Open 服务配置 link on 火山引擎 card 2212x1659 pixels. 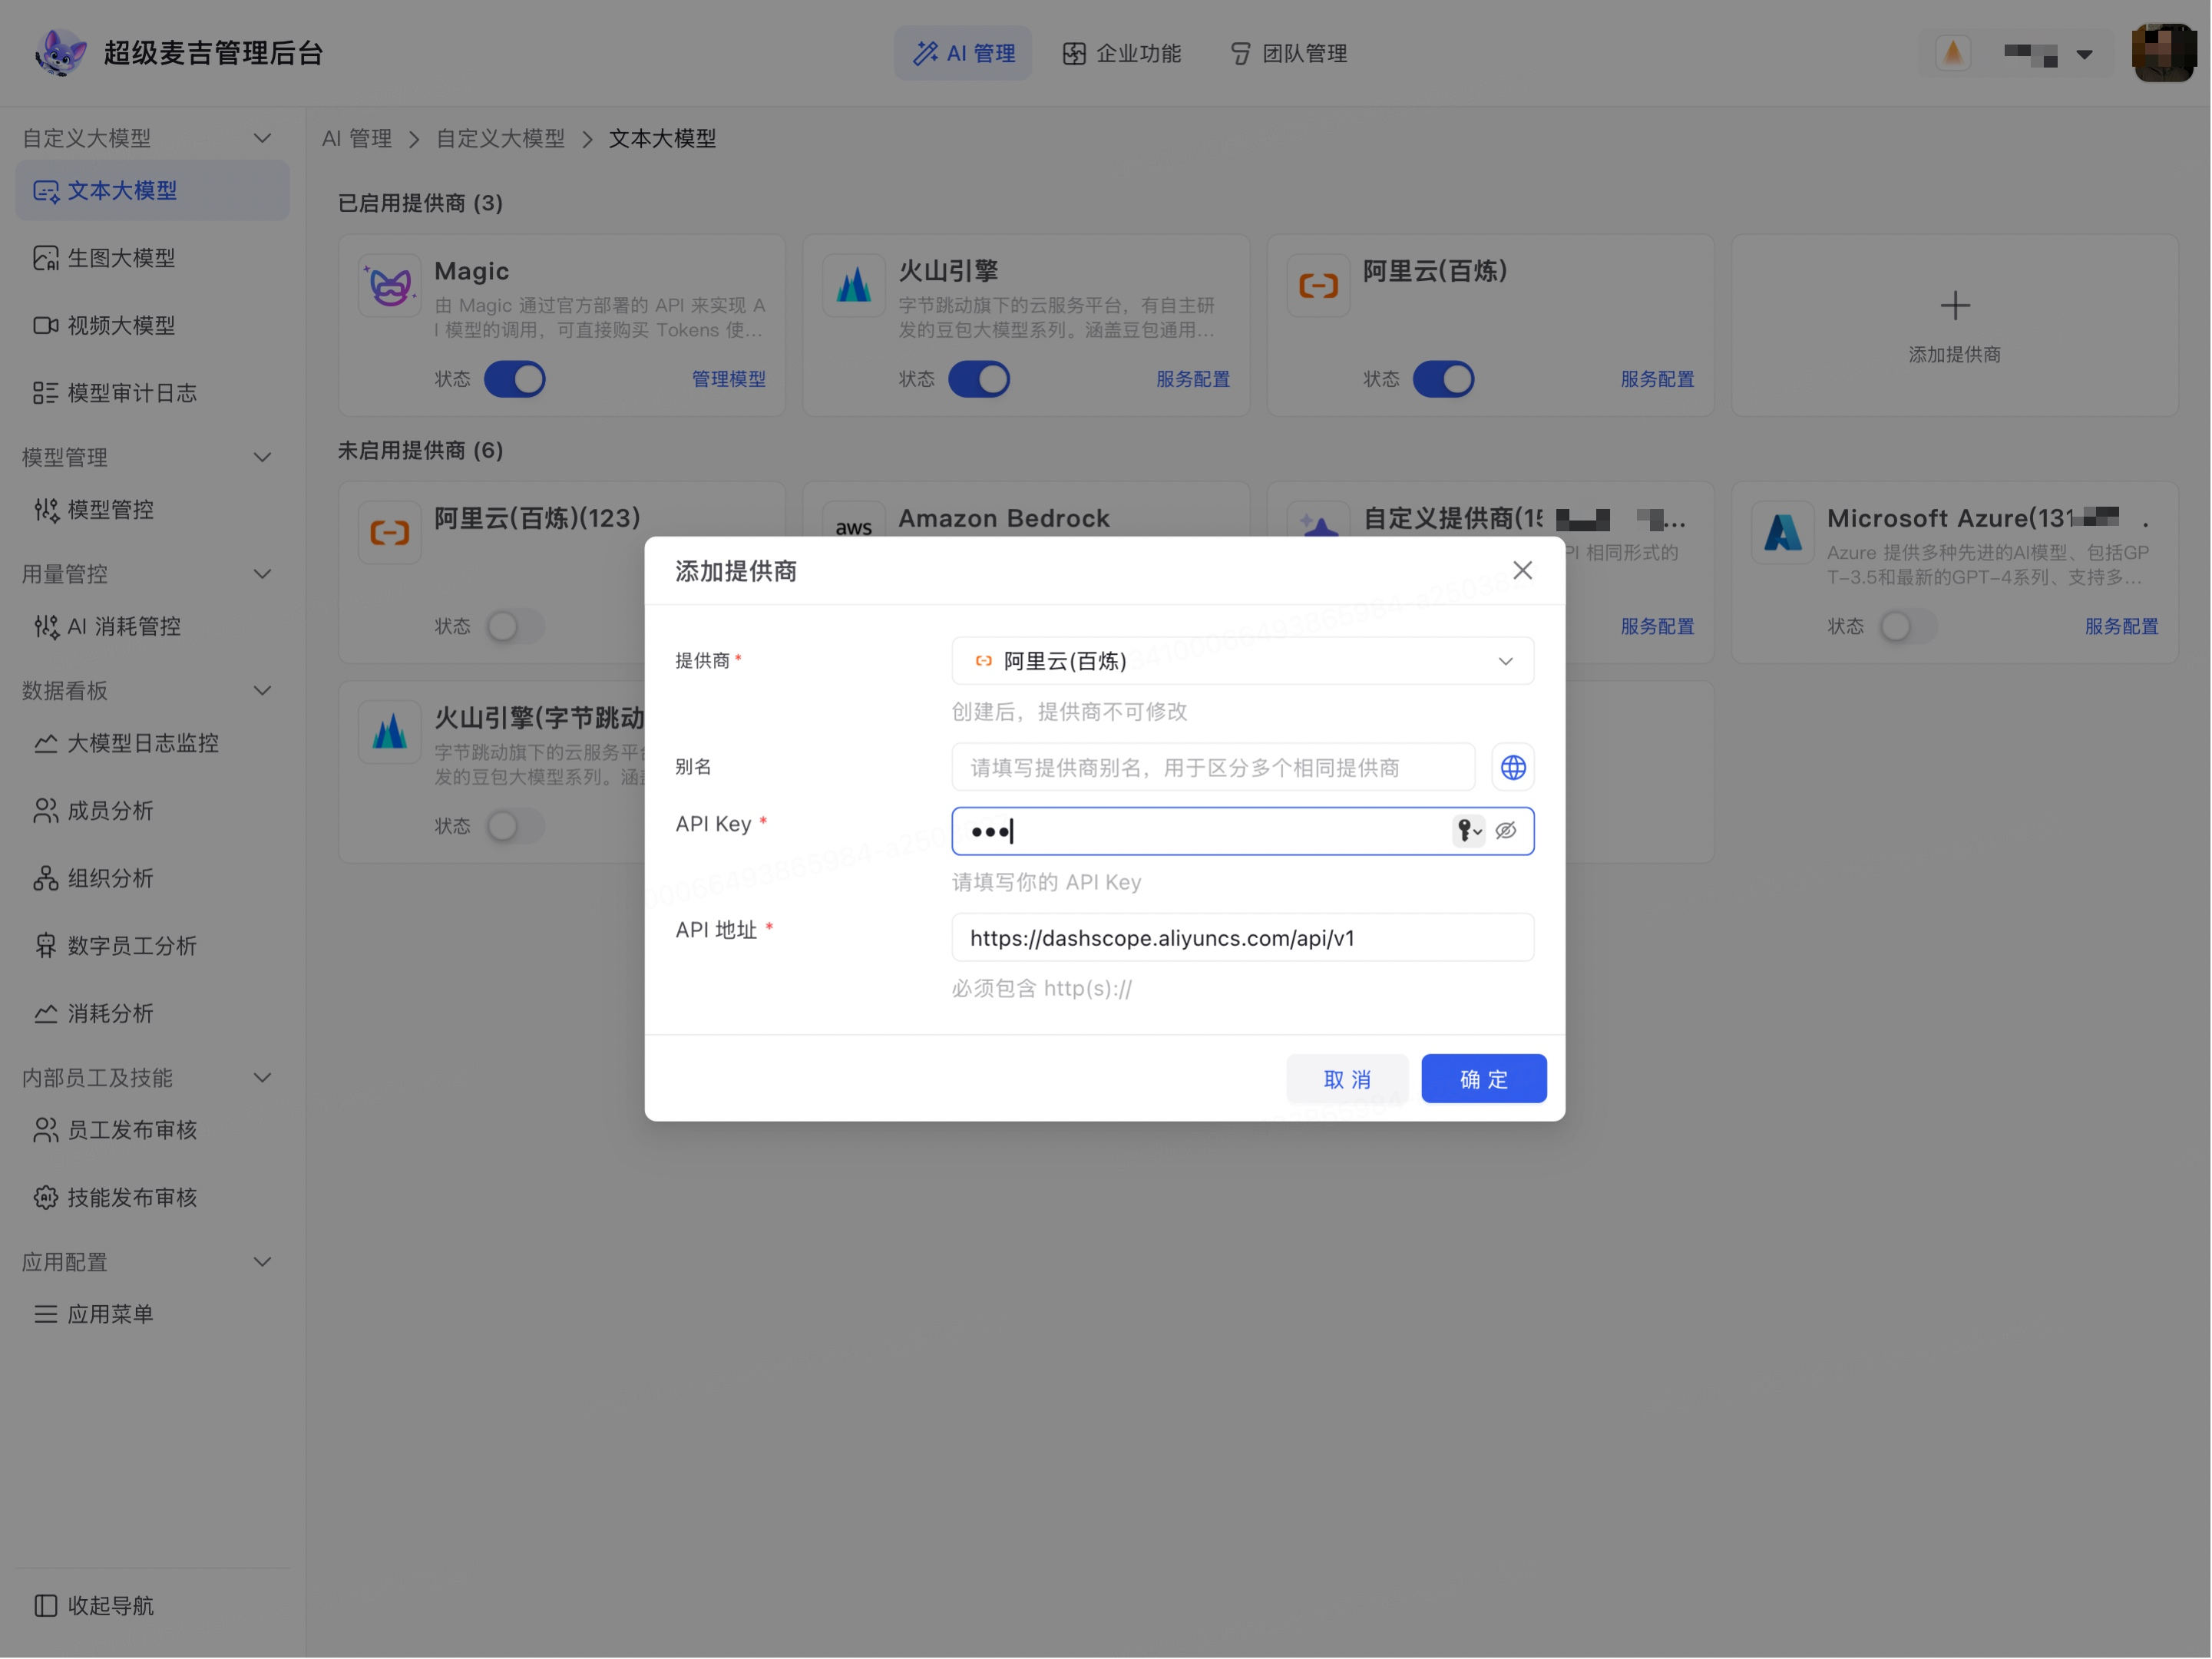[x=1192, y=379]
